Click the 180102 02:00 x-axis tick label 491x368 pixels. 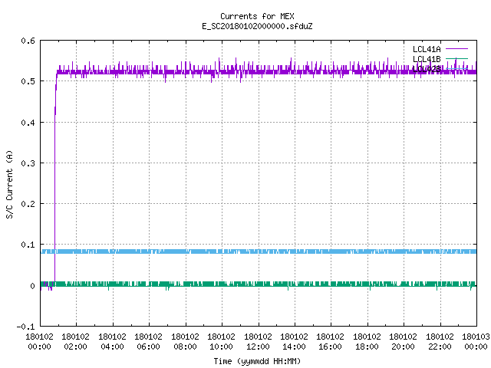coord(76,342)
